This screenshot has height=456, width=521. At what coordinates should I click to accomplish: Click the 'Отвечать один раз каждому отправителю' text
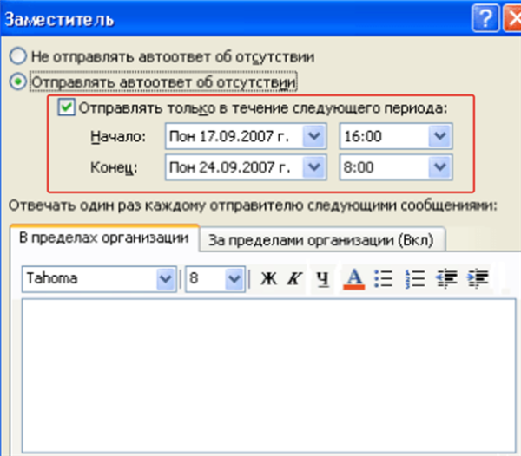pos(156,205)
